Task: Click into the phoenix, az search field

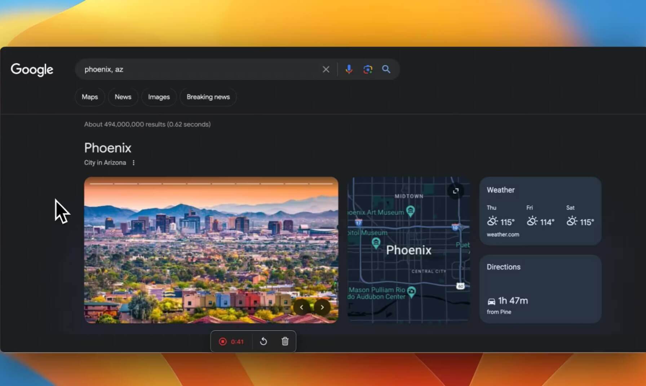Action: (x=198, y=69)
